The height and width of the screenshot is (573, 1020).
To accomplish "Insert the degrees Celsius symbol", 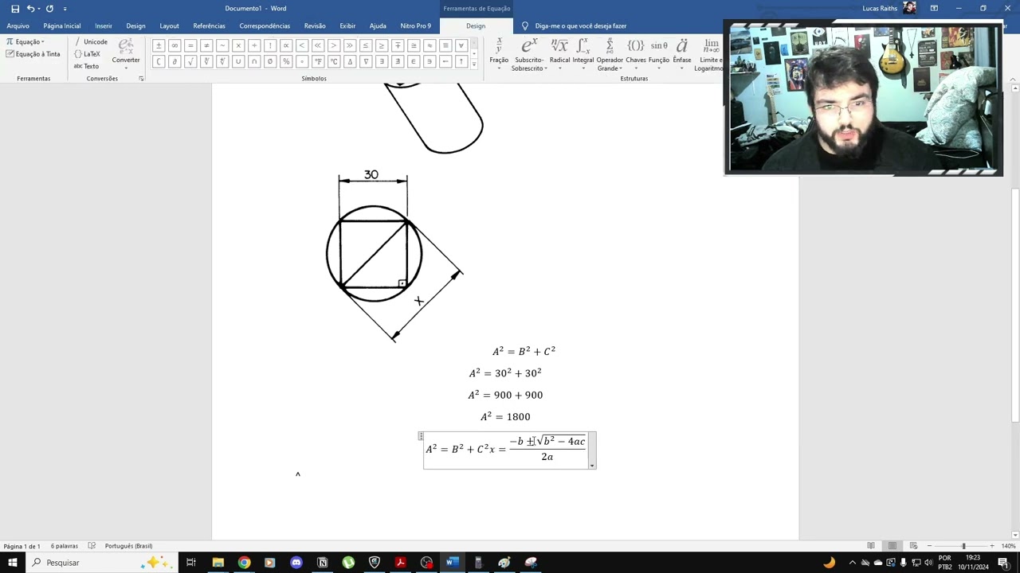I will (x=334, y=61).
